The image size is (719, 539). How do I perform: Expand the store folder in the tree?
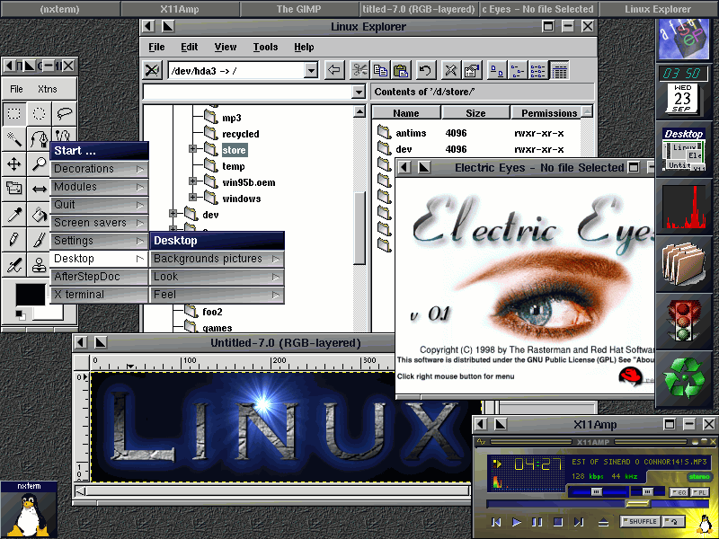[x=192, y=150]
